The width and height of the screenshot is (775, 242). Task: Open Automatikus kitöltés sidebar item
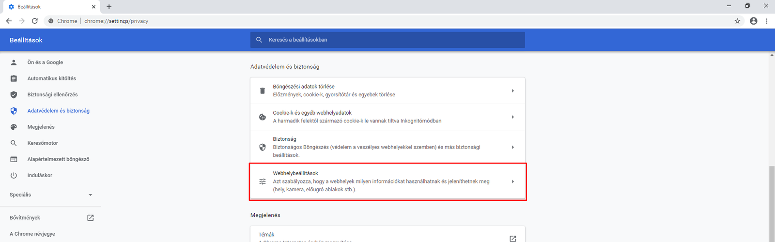tap(51, 78)
